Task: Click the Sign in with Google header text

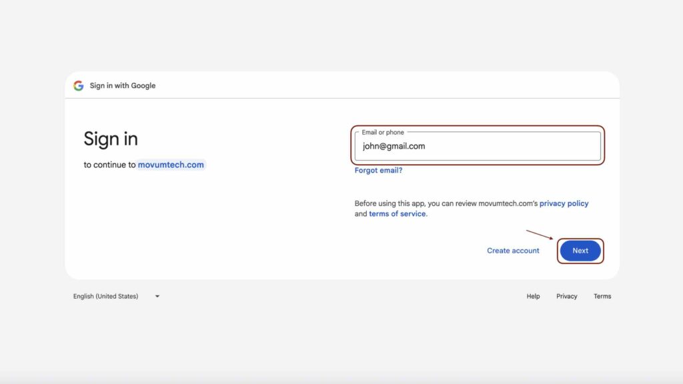Action: (123, 85)
